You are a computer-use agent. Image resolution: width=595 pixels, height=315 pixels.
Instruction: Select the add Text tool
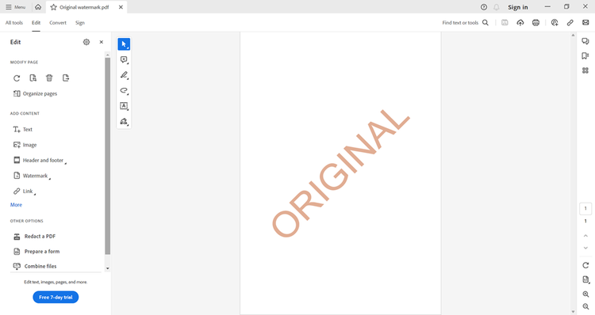coord(23,130)
